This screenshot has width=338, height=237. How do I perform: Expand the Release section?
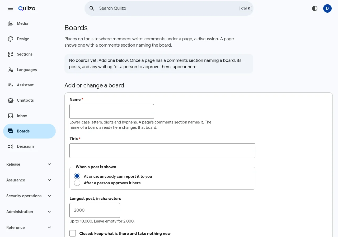(x=29, y=164)
